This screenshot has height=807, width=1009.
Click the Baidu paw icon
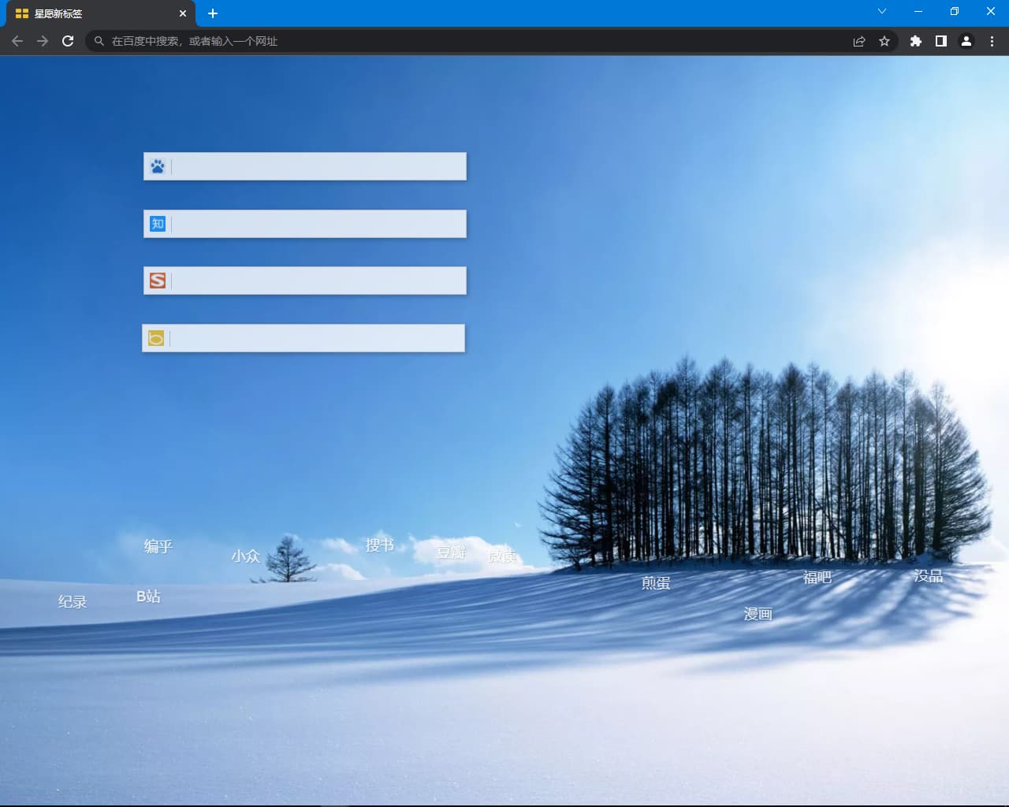(x=158, y=166)
